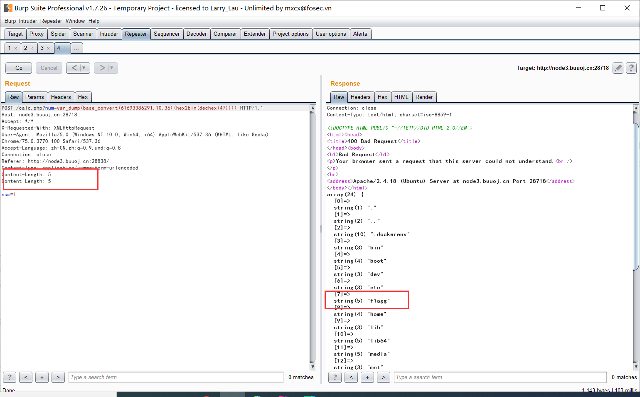This screenshot has width=640, height=397.
Task: Close Repeater tab 2 with x
Action: point(32,48)
